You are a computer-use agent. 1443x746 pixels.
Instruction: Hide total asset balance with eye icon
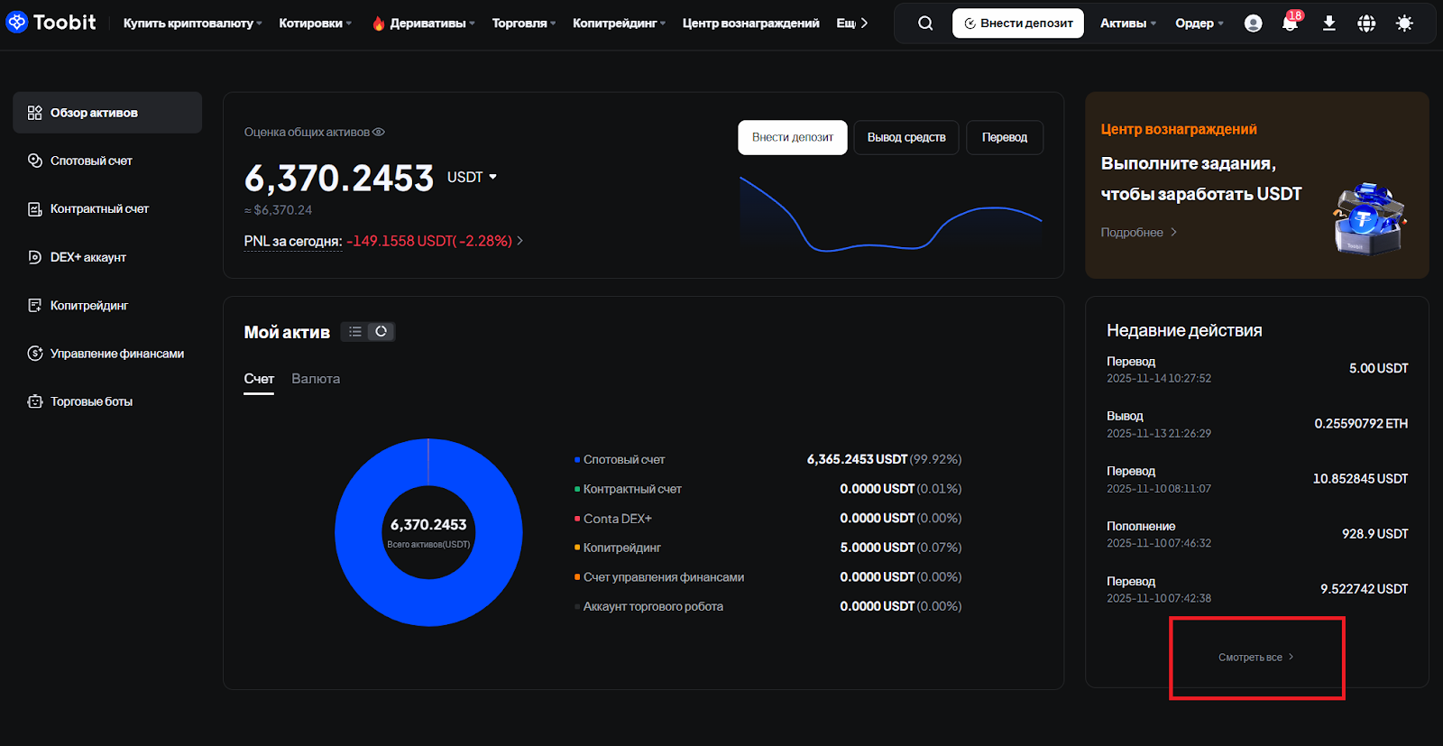pos(379,132)
